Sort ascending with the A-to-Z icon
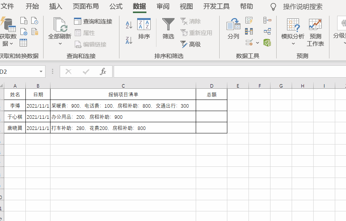The height and width of the screenshot is (221, 346). point(129,25)
